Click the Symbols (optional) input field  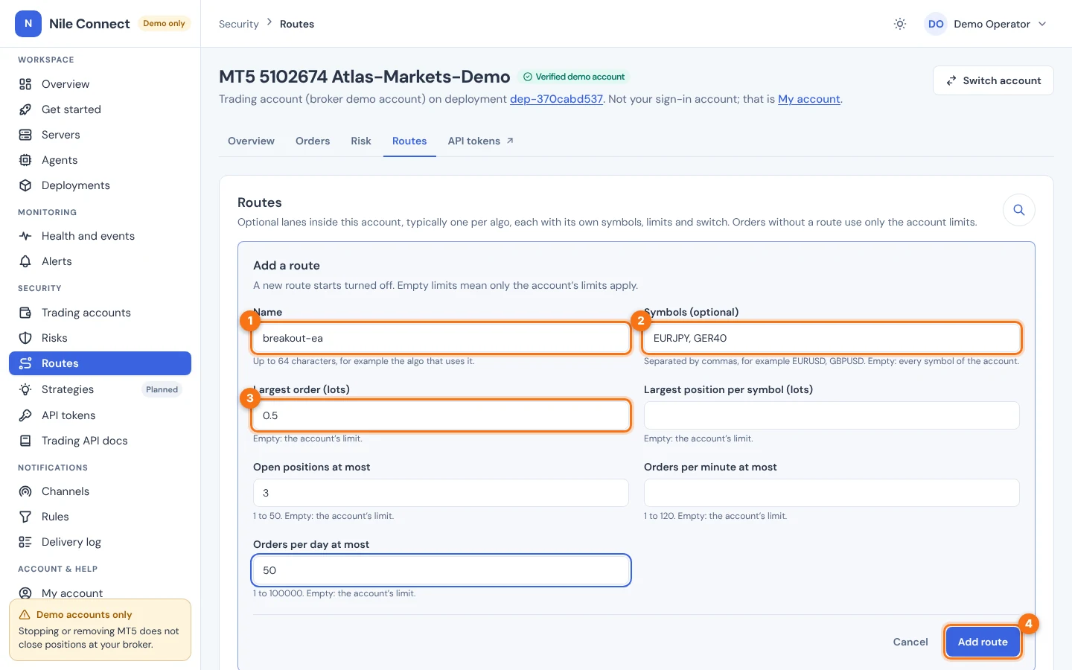pyautogui.click(x=832, y=338)
